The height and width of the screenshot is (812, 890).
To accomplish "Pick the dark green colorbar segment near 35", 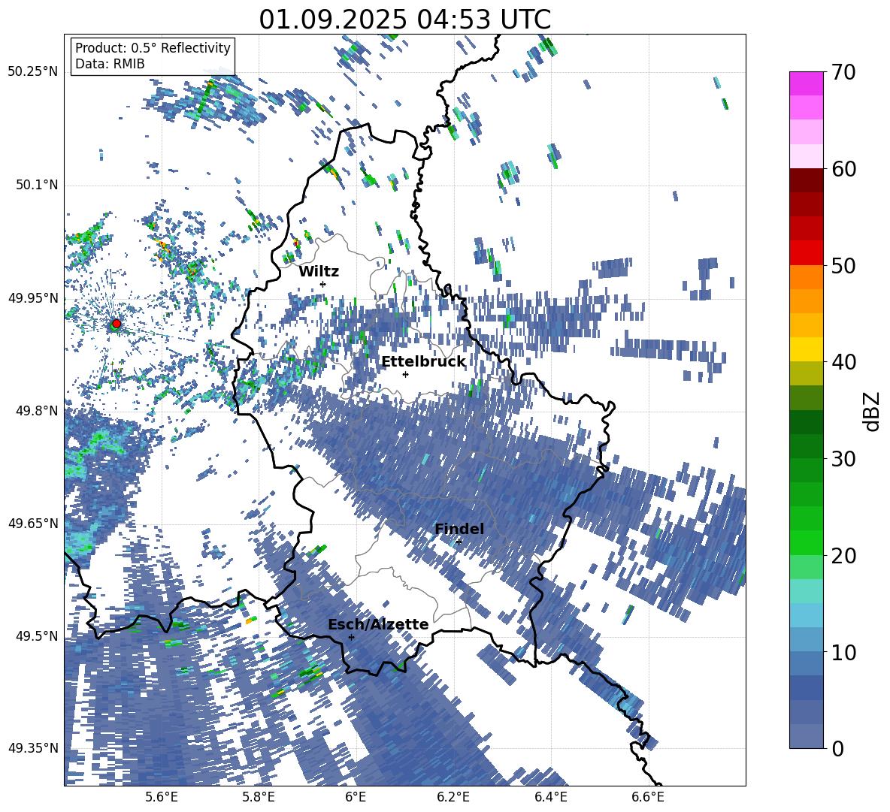I will point(806,422).
